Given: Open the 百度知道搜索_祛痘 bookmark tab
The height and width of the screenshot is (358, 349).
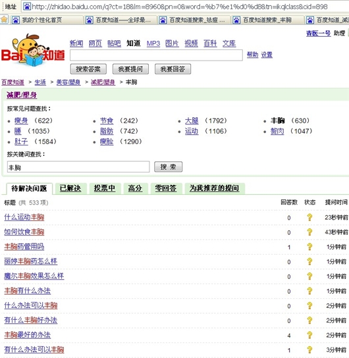Looking at the screenshot, I should pyautogui.click(x=194, y=20).
